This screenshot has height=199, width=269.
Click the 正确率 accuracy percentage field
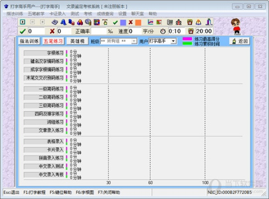coord(98,31)
